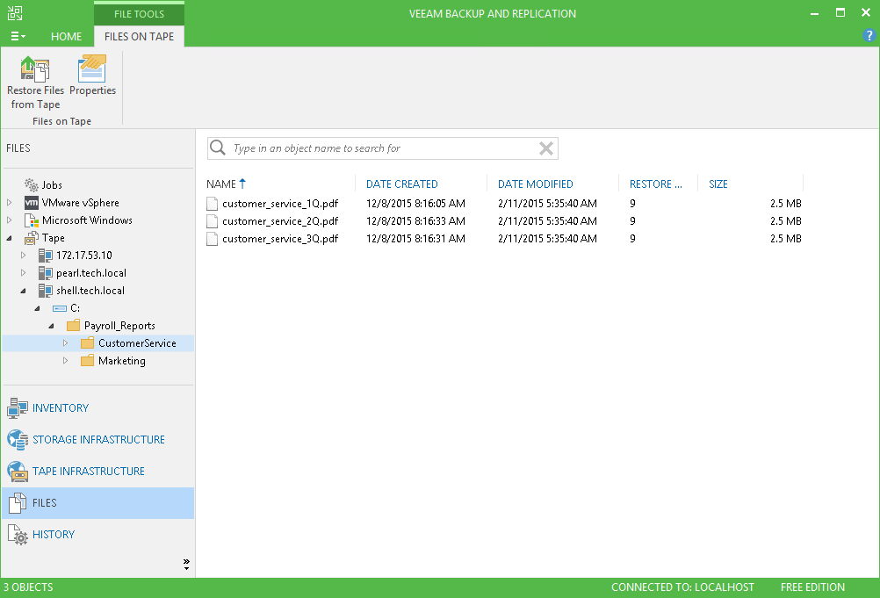This screenshot has height=598, width=880.
Task: Expand the 172.17.53.10 server node
Action: pyautogui.click(x=23, y=255)
